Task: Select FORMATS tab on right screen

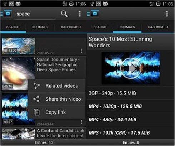Action: pos(127,27)
